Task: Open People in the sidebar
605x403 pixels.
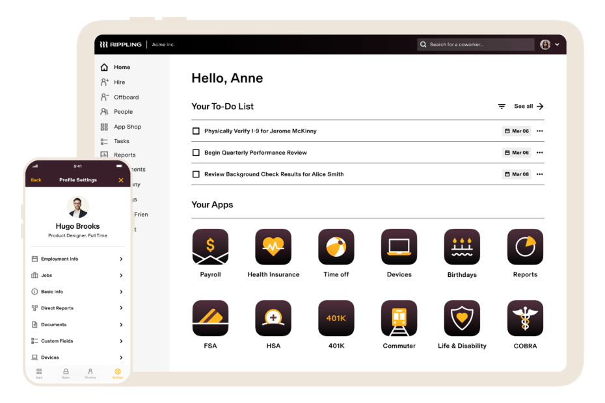Action: click(116, 112)
